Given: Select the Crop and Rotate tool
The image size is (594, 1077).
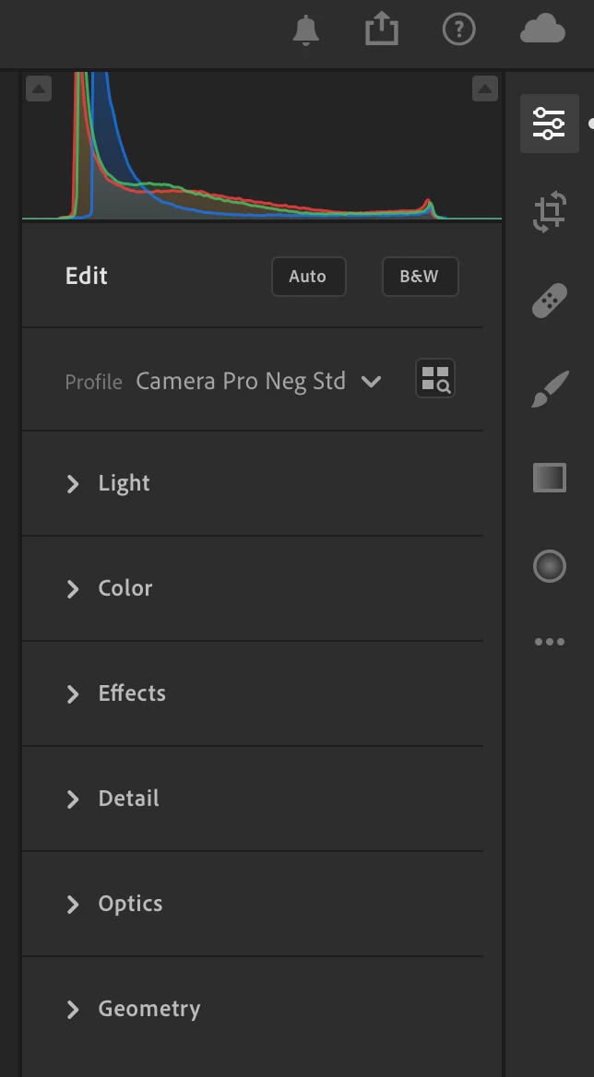Looking at the screenshot, I should (x=549, y=211).
